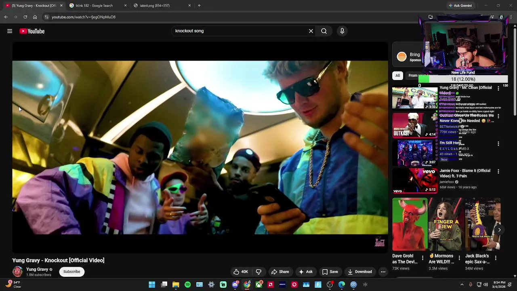Open Settings gear on the taskbar
Viewport: 517px width, 291px height.
211,285
